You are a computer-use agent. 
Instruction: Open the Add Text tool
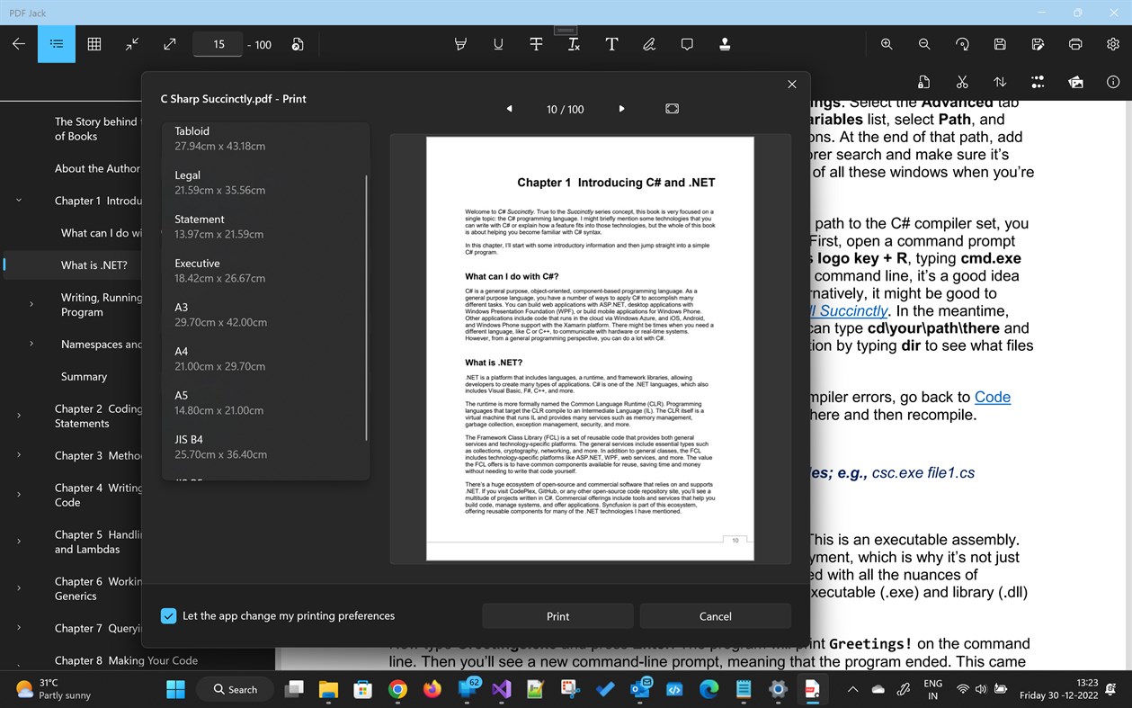click(x=611, y=44)
